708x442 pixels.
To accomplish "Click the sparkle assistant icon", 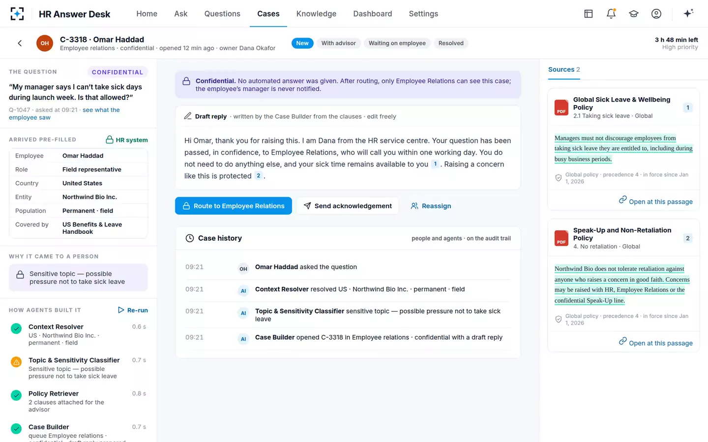I will tap(688, 13).
